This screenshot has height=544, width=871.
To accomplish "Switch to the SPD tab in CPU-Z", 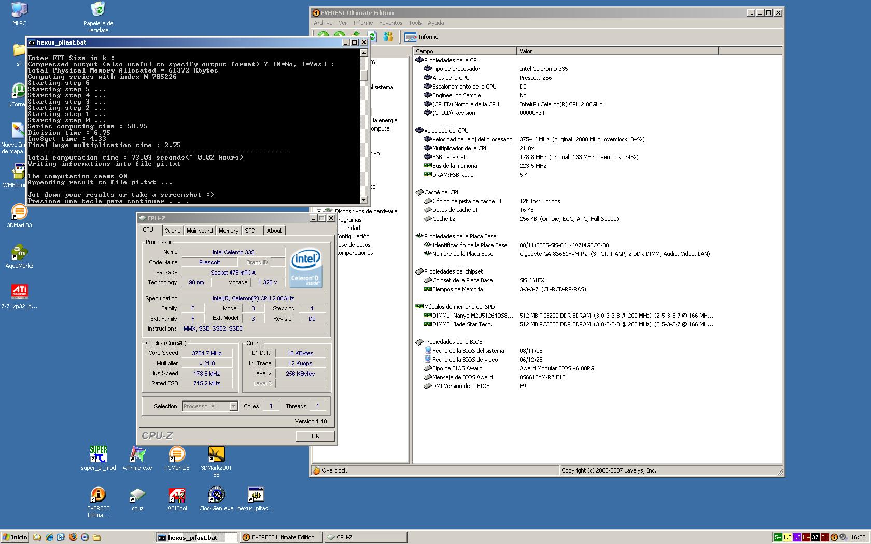I will click(x=250, y=231).
